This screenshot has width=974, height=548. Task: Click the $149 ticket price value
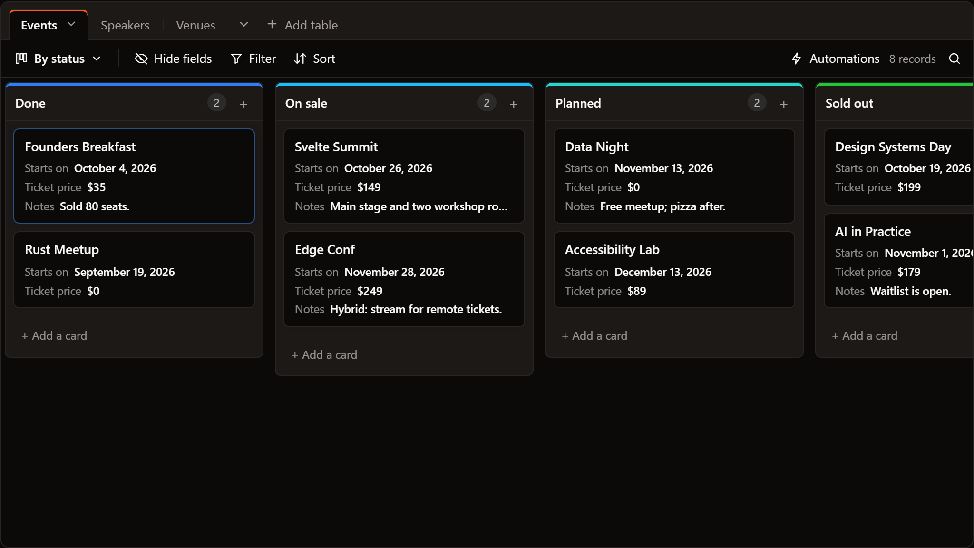369,187
